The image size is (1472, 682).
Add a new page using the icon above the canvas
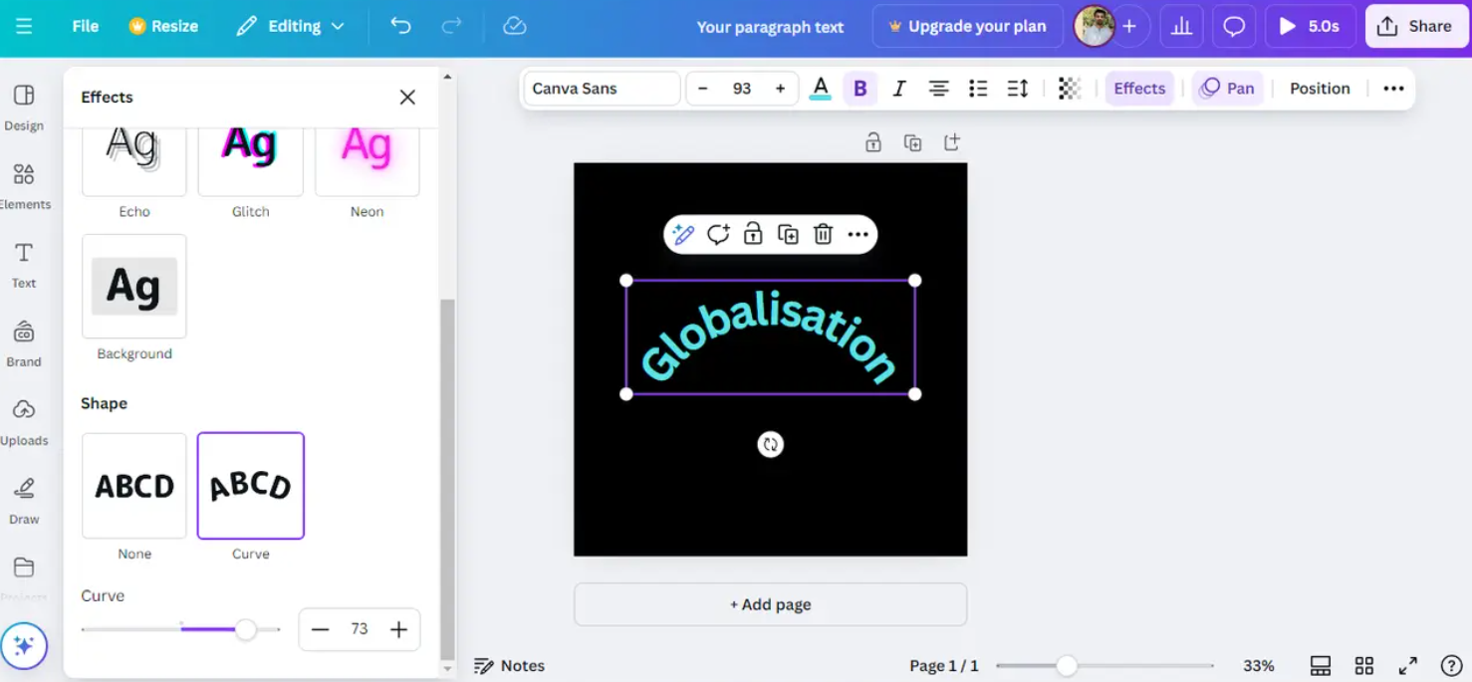tap(952, 142)
